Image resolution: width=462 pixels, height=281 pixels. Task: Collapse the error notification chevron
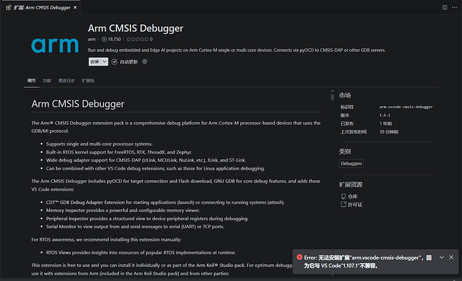[441, 257]
